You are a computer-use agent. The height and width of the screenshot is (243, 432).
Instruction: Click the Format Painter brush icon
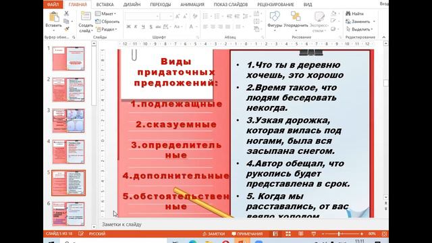tap(66, 28)
